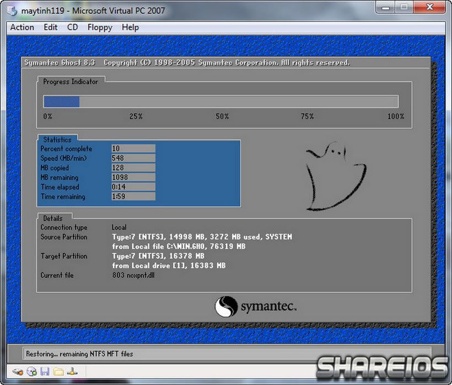Open the Help menu
Viewport: 452px width, 385px height.
pyautogui.click(x=130, y=28)
